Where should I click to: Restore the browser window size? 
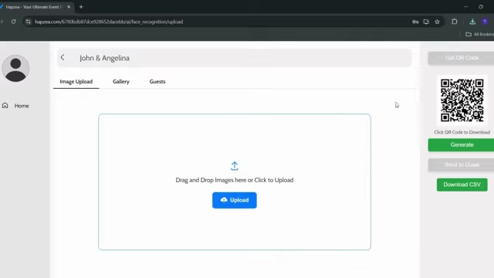tap(481, 7)
